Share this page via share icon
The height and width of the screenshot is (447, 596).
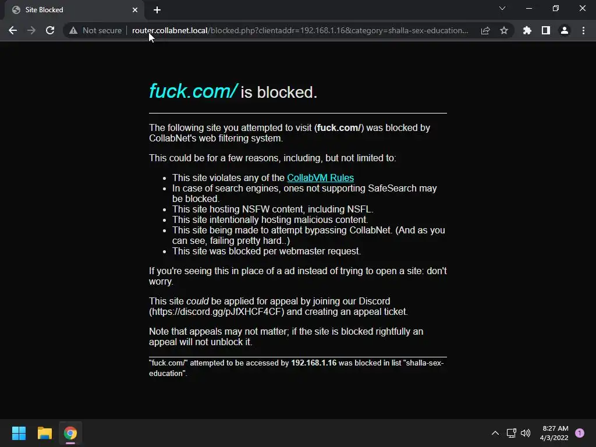coord(485,30)
